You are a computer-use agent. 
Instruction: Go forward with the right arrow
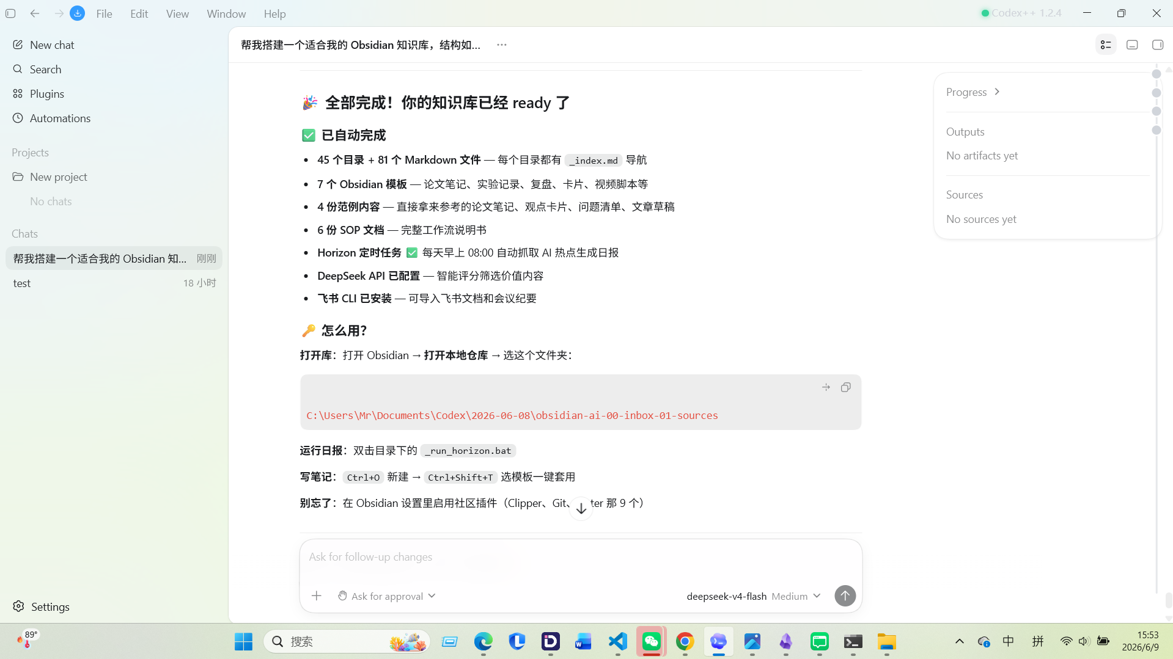coord(59,13)
